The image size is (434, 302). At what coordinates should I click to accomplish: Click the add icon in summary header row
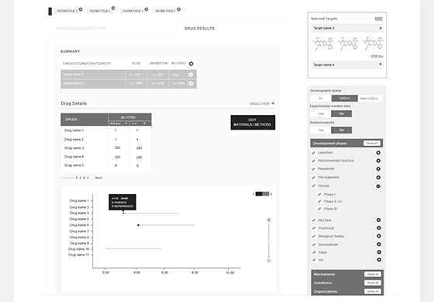(191, 64)
